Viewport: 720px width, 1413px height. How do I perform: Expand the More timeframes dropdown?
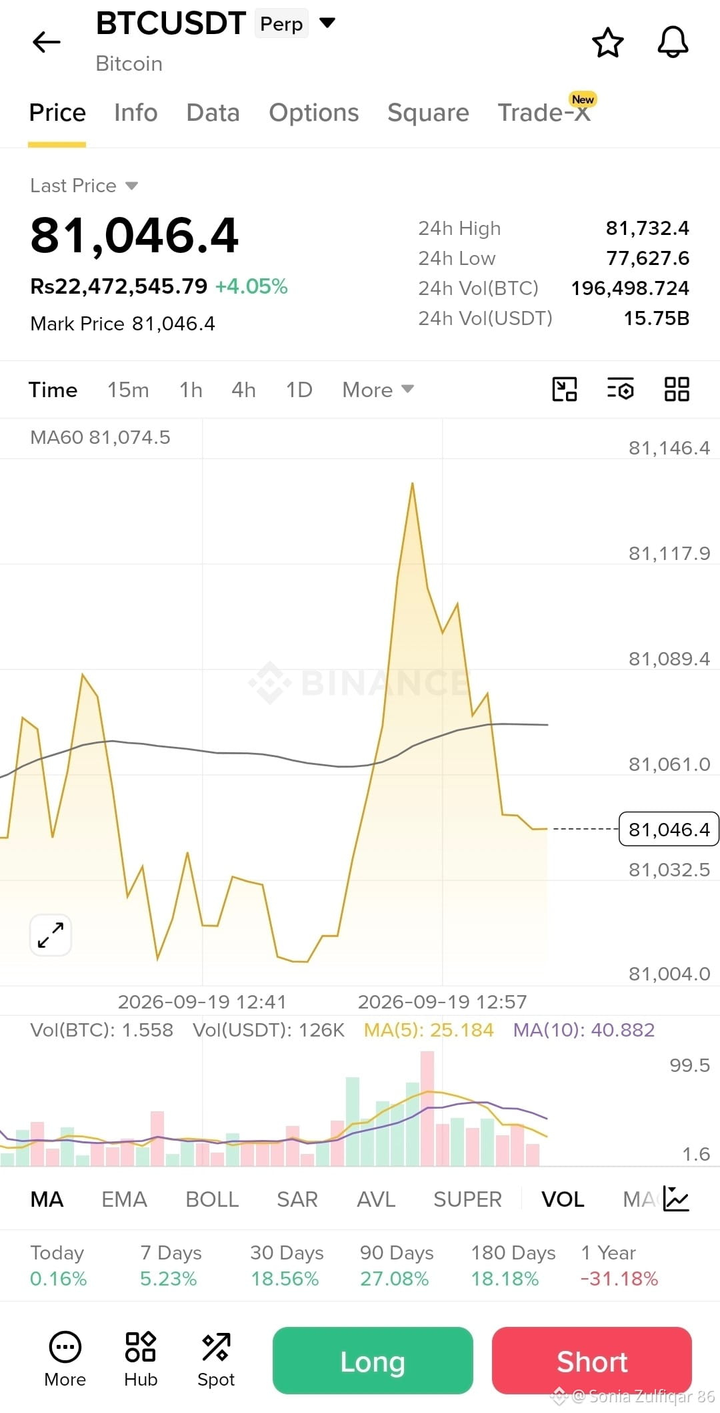pyautogui.click(x=378, y=390)
